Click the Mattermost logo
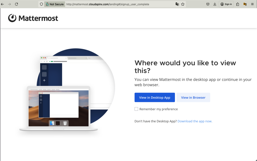Screen dimensions: 257x161 pos(33,18)
